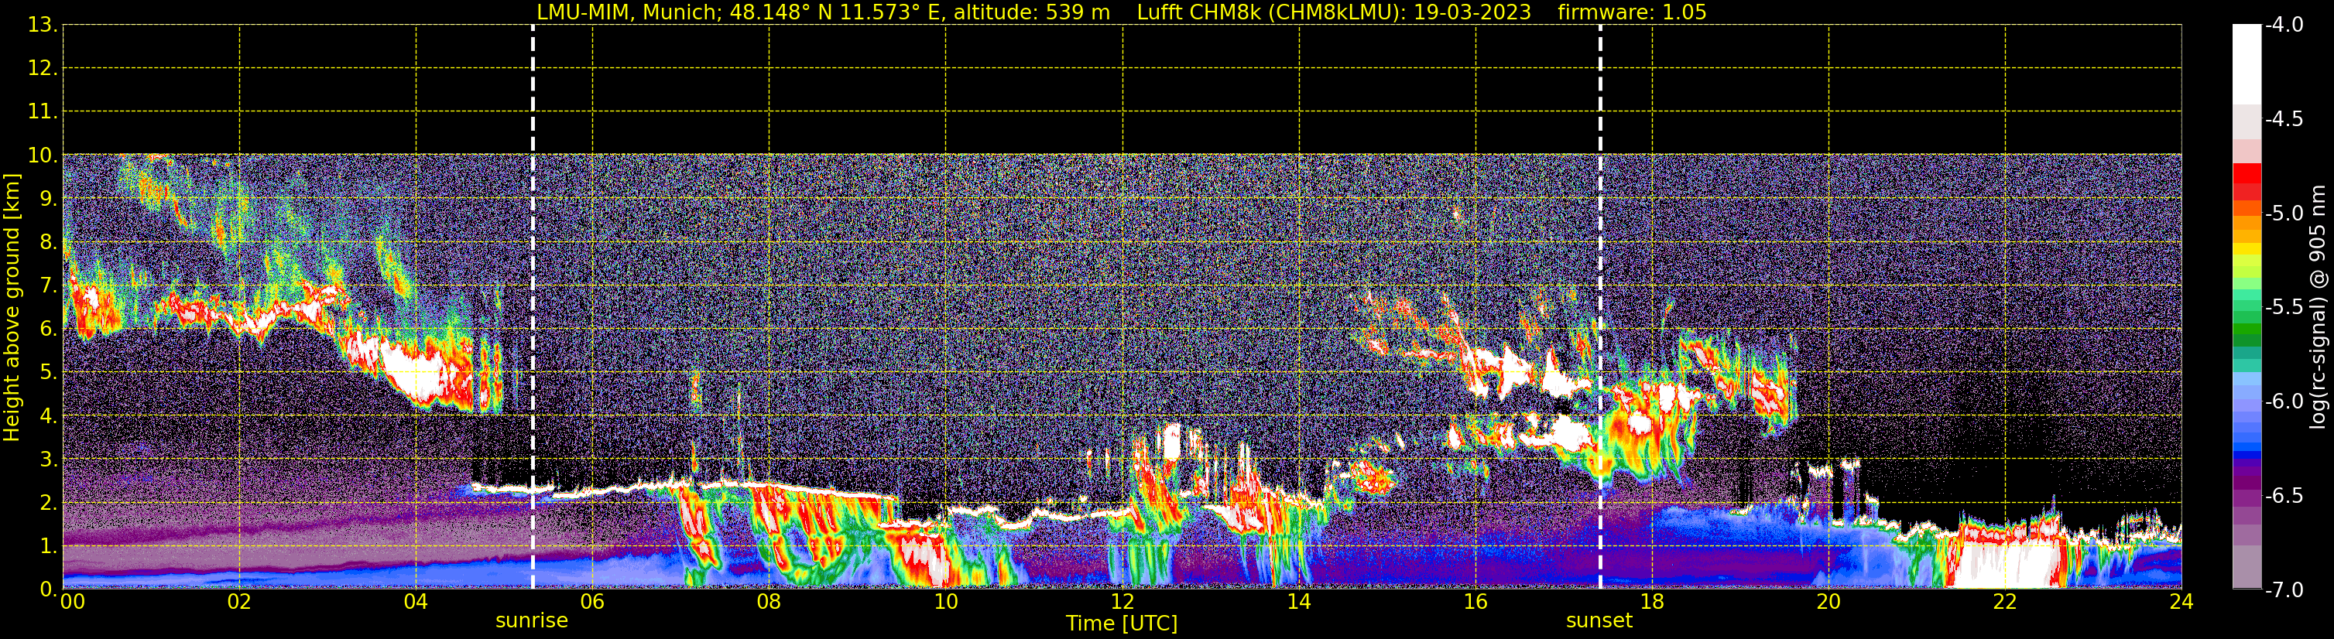Click the 'firmware: 1.05' text
This screenshot has width=2334, height=639.
click(1632, 12)
